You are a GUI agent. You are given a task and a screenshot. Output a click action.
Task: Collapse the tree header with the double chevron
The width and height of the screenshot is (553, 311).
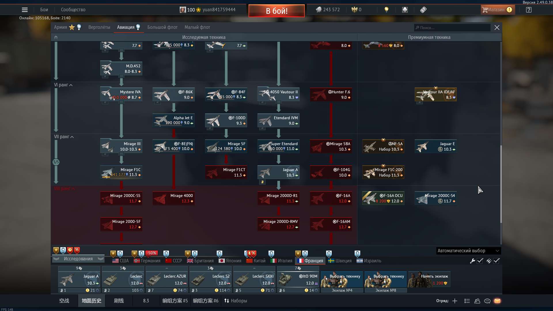(56, 37)
